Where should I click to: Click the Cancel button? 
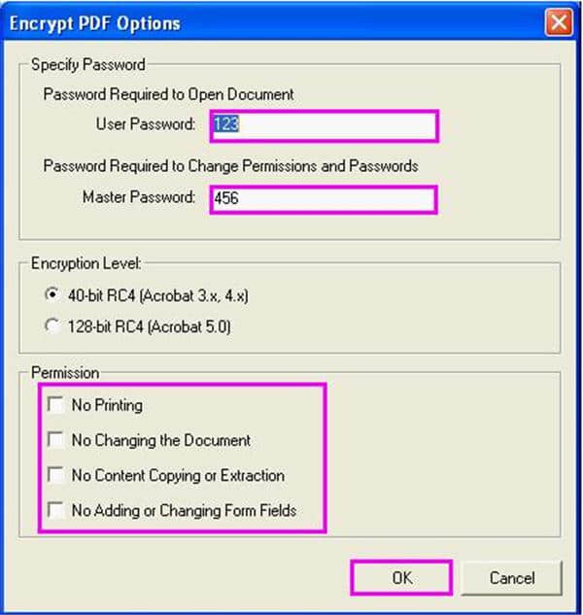511,577
